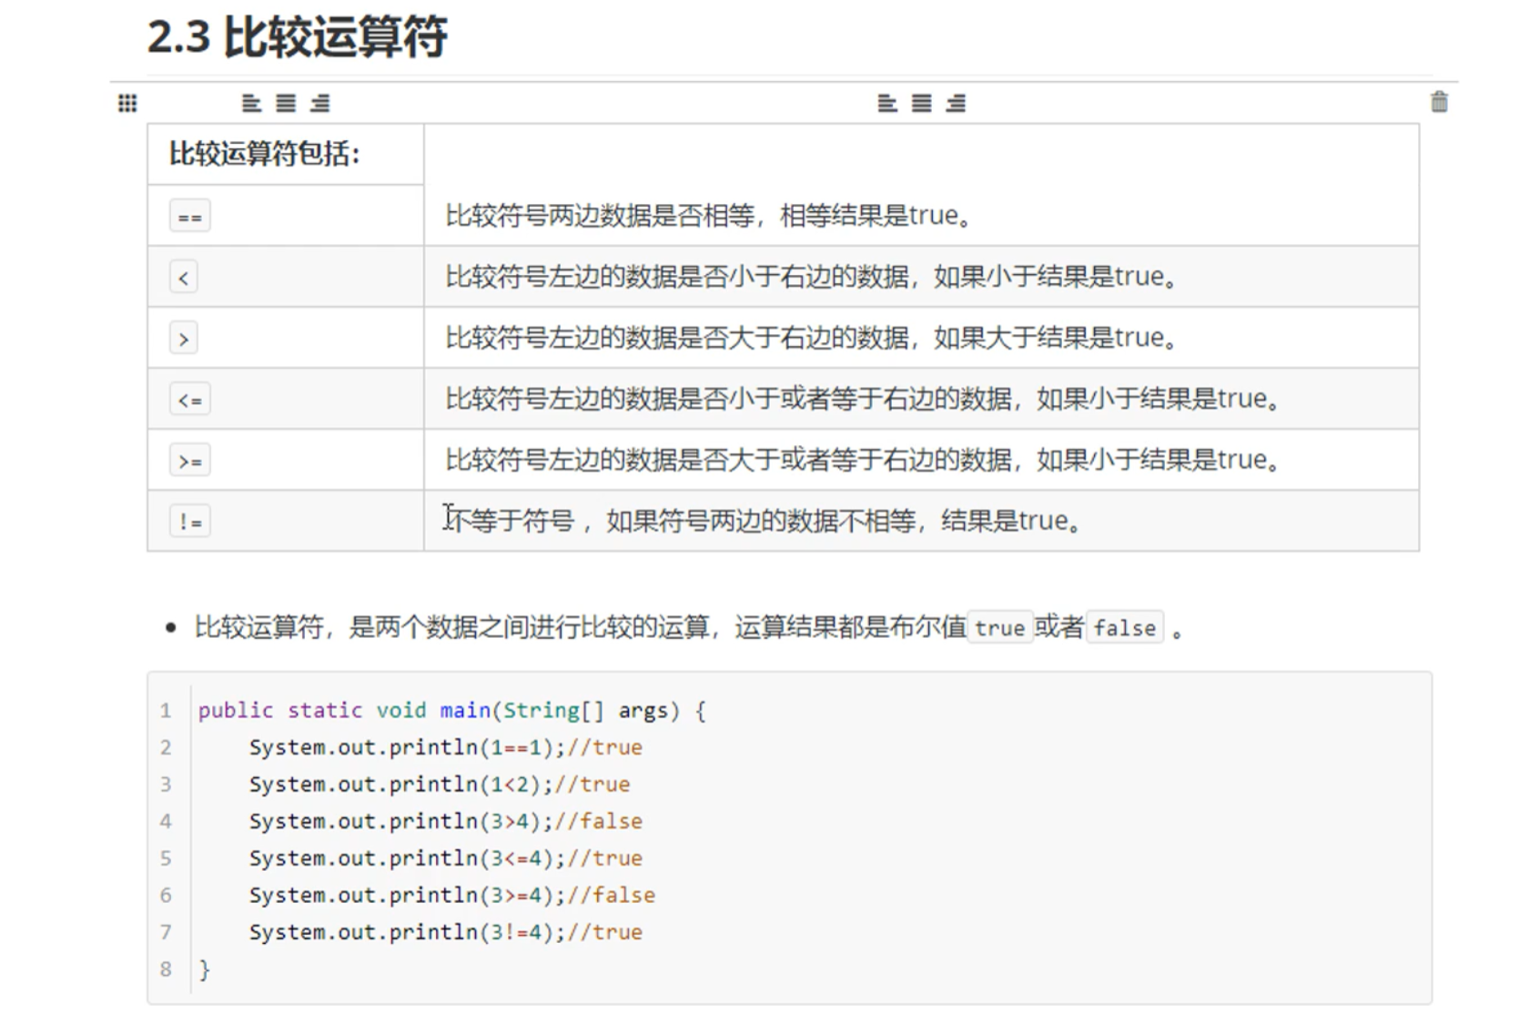The width and height of the screenshot is (1519, 1014).
Task: Center-align the second table column
Action: [x=921, y=104]
